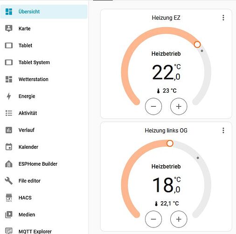The height and width of the screenshot is (234, 236).
Task: Click the Tablet System label
Action: (x=34, y=62)
